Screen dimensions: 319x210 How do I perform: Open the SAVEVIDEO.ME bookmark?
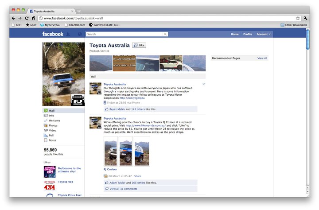105,25
